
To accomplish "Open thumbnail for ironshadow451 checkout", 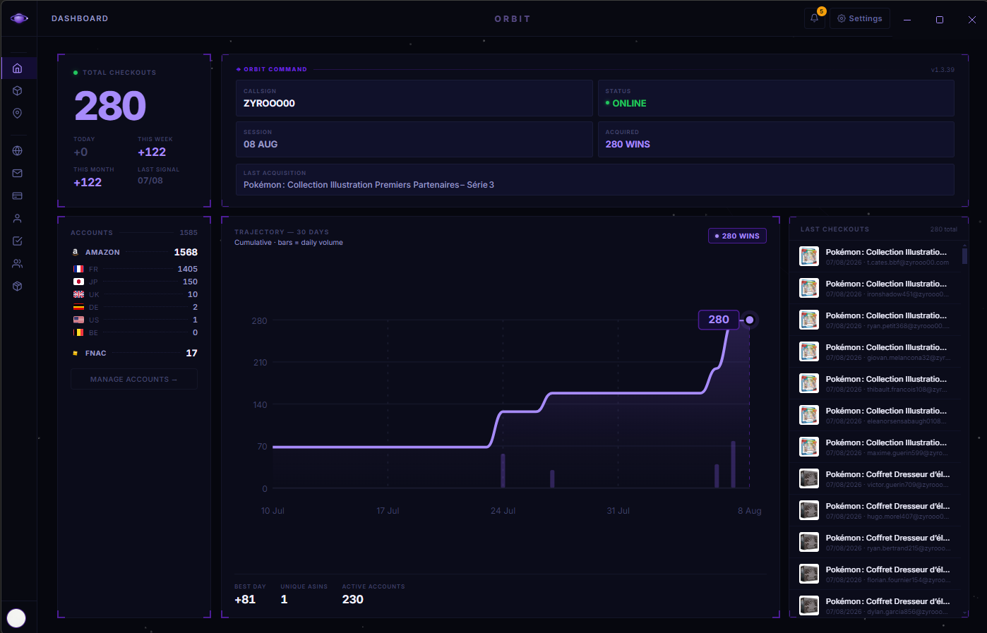I will click(x=809, y=288).
